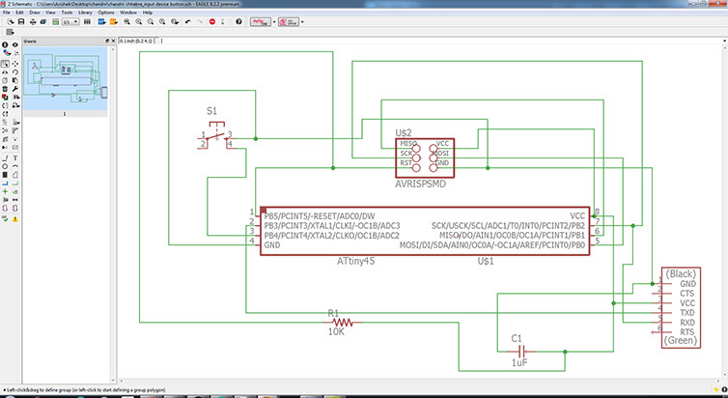Select the green Junction tool
728x398 pixels.
point(5,191)
